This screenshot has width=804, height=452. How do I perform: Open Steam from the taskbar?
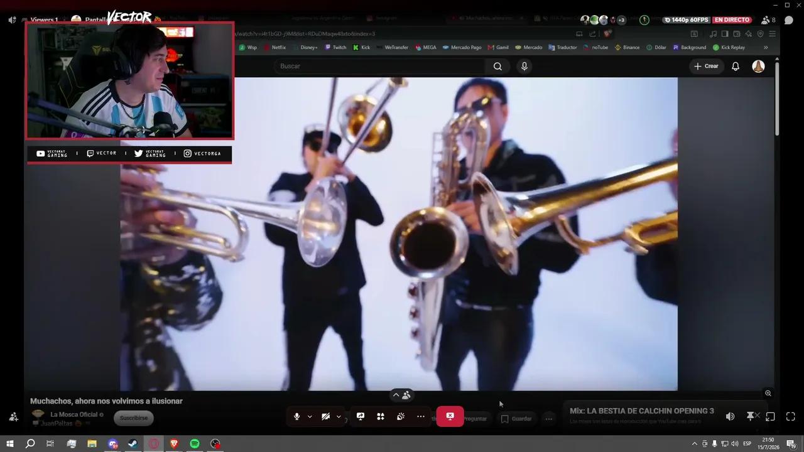(133, 444)
